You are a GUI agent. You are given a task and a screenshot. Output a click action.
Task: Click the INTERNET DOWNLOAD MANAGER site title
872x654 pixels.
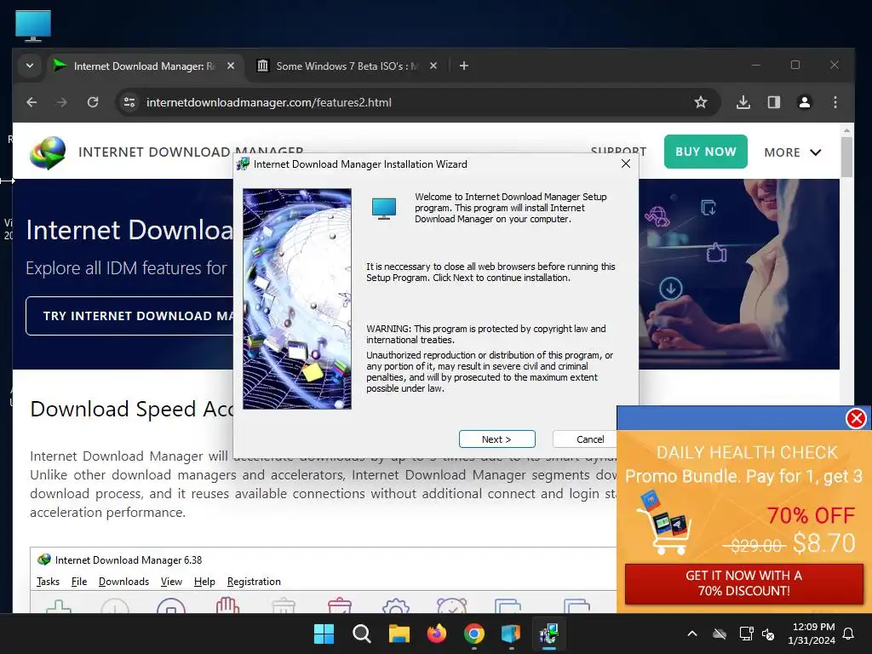pyautogui.click(x=191, y=152)
